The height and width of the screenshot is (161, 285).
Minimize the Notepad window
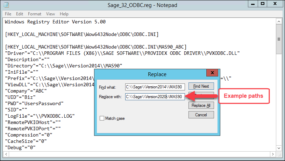[253, 4]
